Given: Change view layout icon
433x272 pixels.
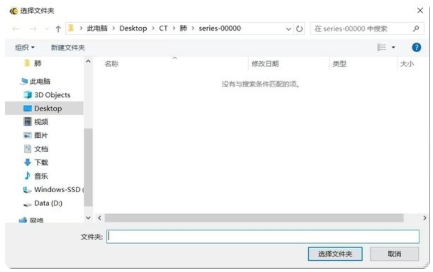Looking at the screenshot, I should click(381, 47).
